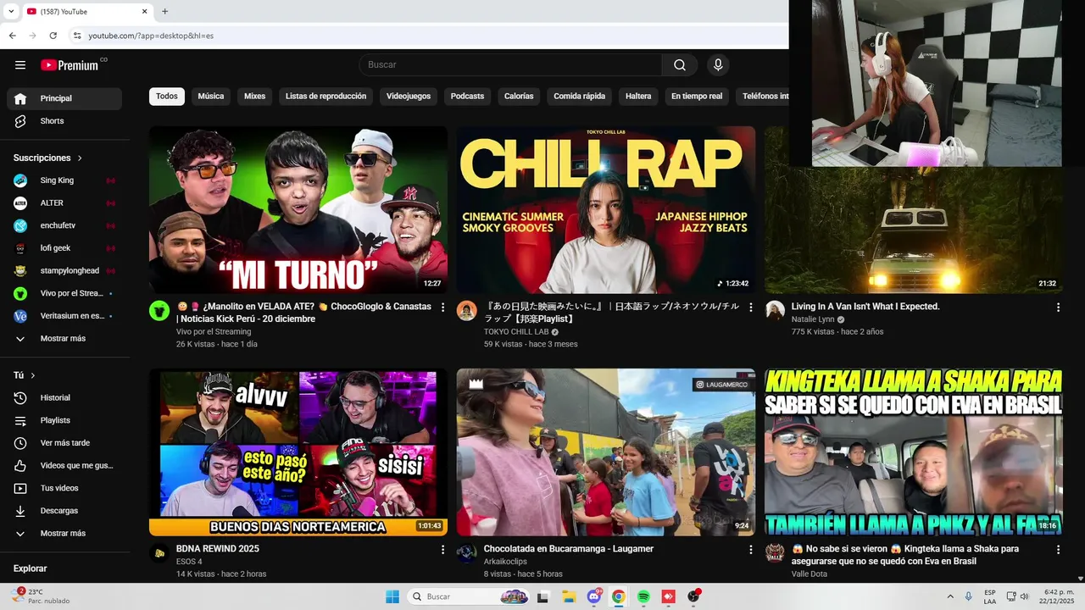Click the YouTube Premium logo

click(x=70, y=65)
